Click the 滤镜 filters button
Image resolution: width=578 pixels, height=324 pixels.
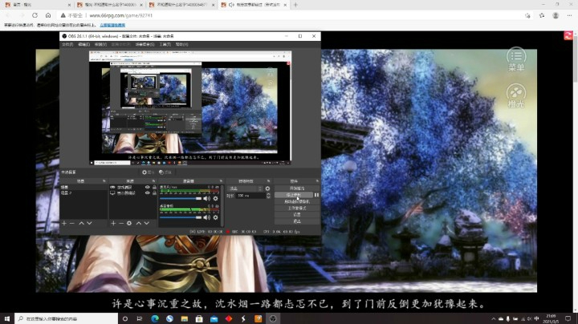165,172
